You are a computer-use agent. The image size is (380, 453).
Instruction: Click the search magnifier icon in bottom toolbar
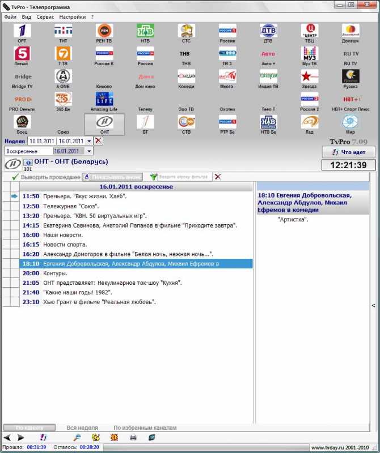point(77,437)
